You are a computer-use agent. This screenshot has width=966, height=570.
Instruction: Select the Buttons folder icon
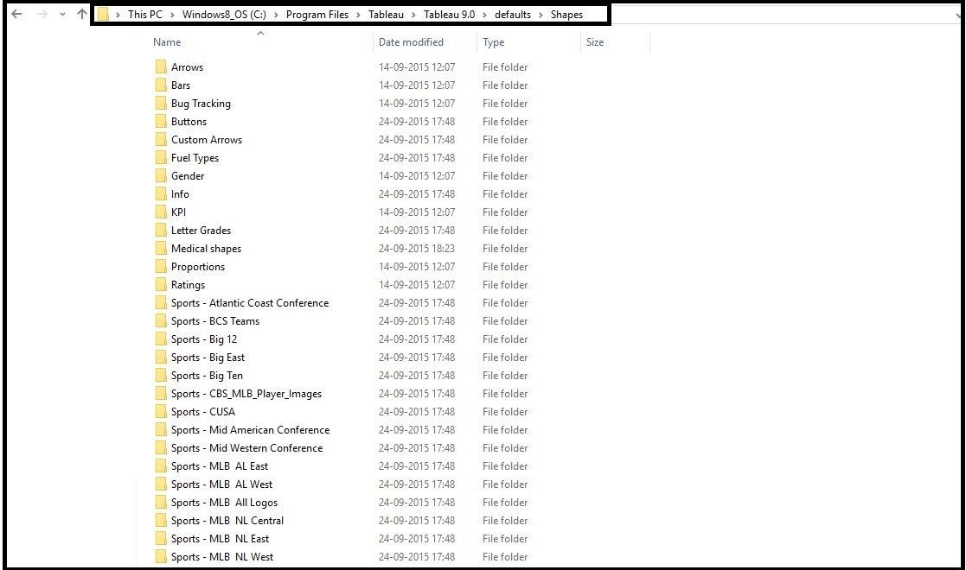click(161, 121)
